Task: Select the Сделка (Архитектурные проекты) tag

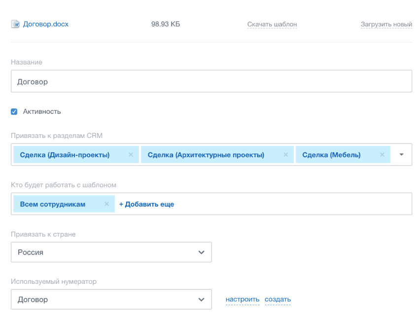Action: (206, 155)
